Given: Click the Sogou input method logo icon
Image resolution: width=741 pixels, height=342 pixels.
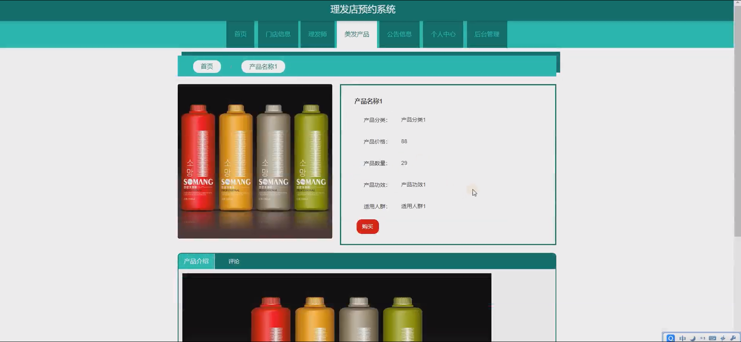Looking at the screenshot, I should tap(671, 338).
